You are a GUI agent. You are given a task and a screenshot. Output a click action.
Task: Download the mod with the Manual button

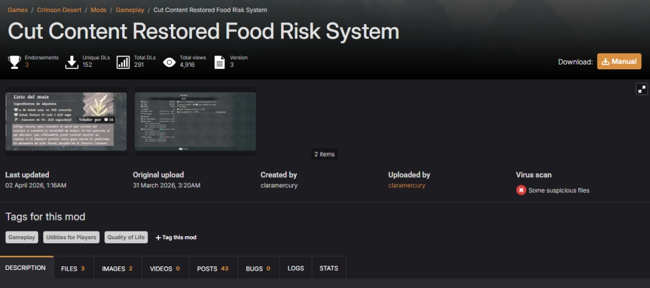pyautogui.click(x=619, y=61)
